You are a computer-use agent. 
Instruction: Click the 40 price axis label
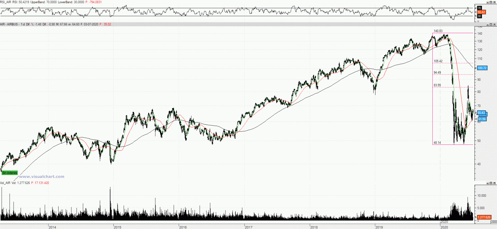(479, 164)
